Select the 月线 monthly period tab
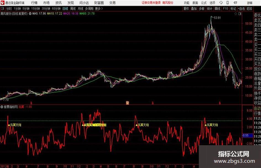 (x=81, y=9)
